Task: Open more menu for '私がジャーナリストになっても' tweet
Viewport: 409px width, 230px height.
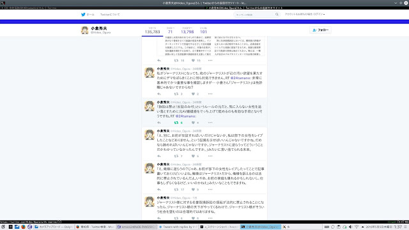Action: click(x=210, y=94)
